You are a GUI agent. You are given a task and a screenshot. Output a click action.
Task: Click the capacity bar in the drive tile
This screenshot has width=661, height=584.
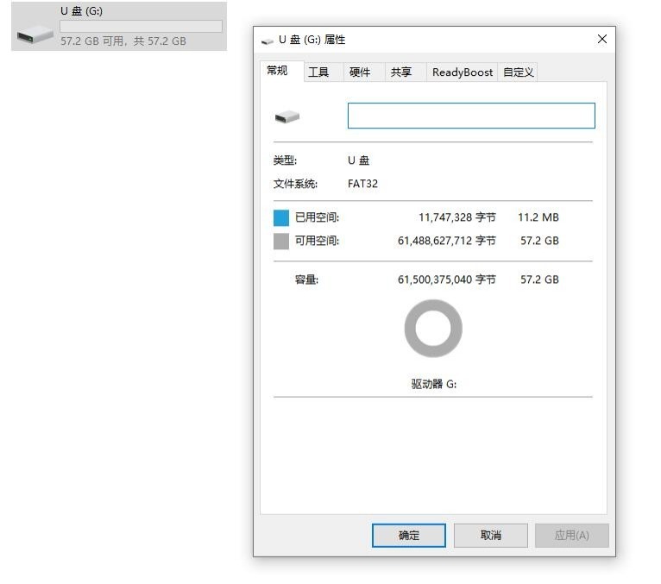pos(141,27)
